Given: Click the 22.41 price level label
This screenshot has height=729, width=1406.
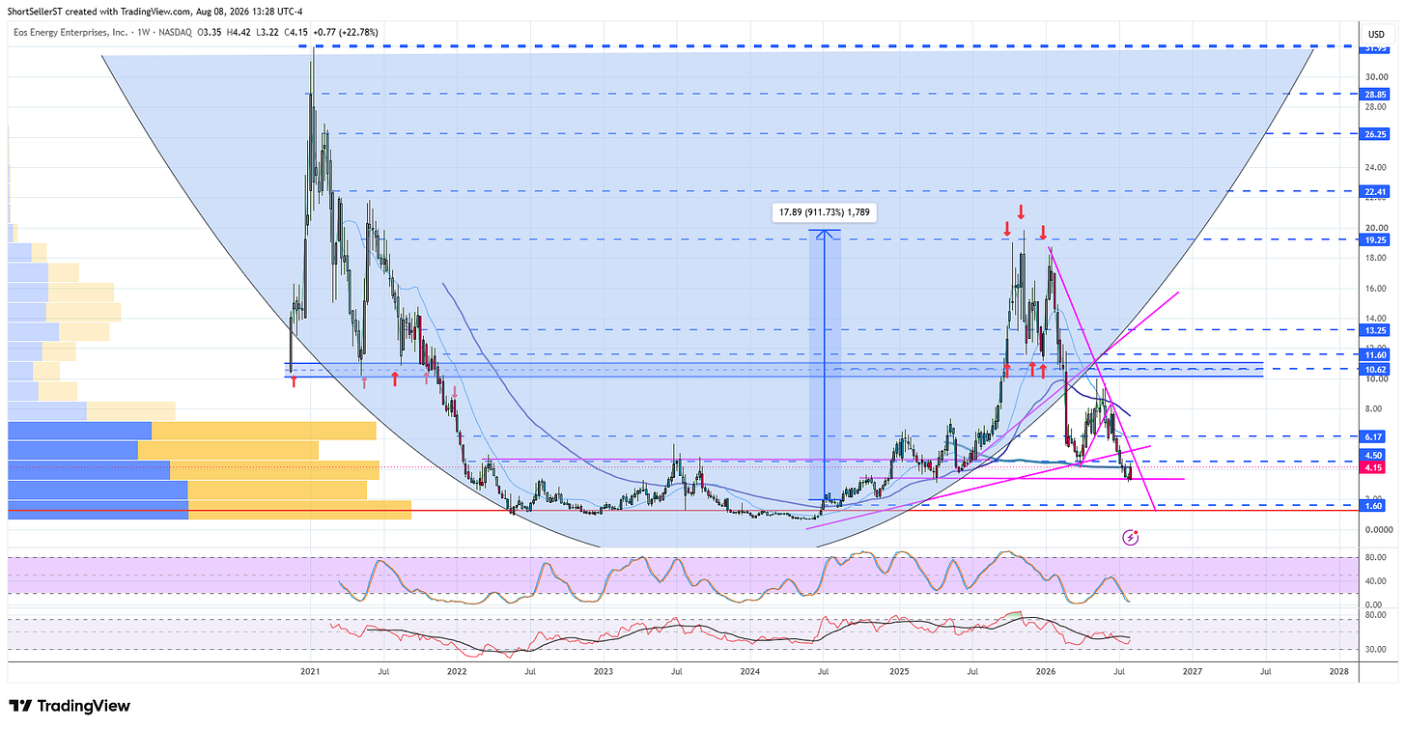Looking at the screenshot, I should [1375, 191].
